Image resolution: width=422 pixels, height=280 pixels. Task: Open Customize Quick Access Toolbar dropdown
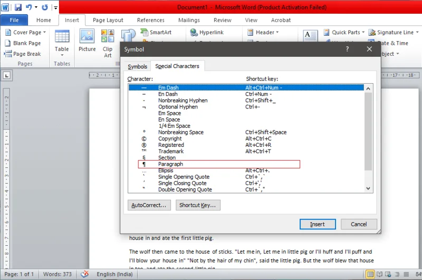55,7
